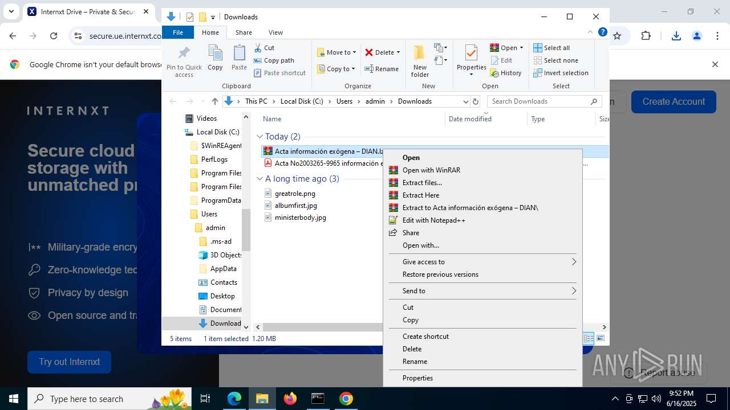Screen dimensions: 730x410
Task: Expand address bar history dropdown
Action: click(x=465, y=101)
